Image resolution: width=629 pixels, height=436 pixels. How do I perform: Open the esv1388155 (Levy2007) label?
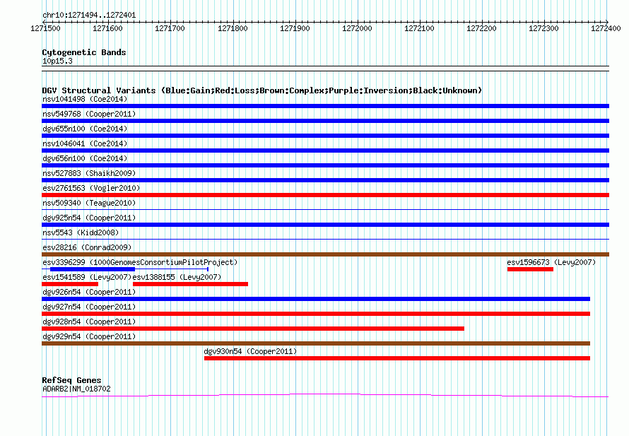pyautogui.click(x=177, y=277)
